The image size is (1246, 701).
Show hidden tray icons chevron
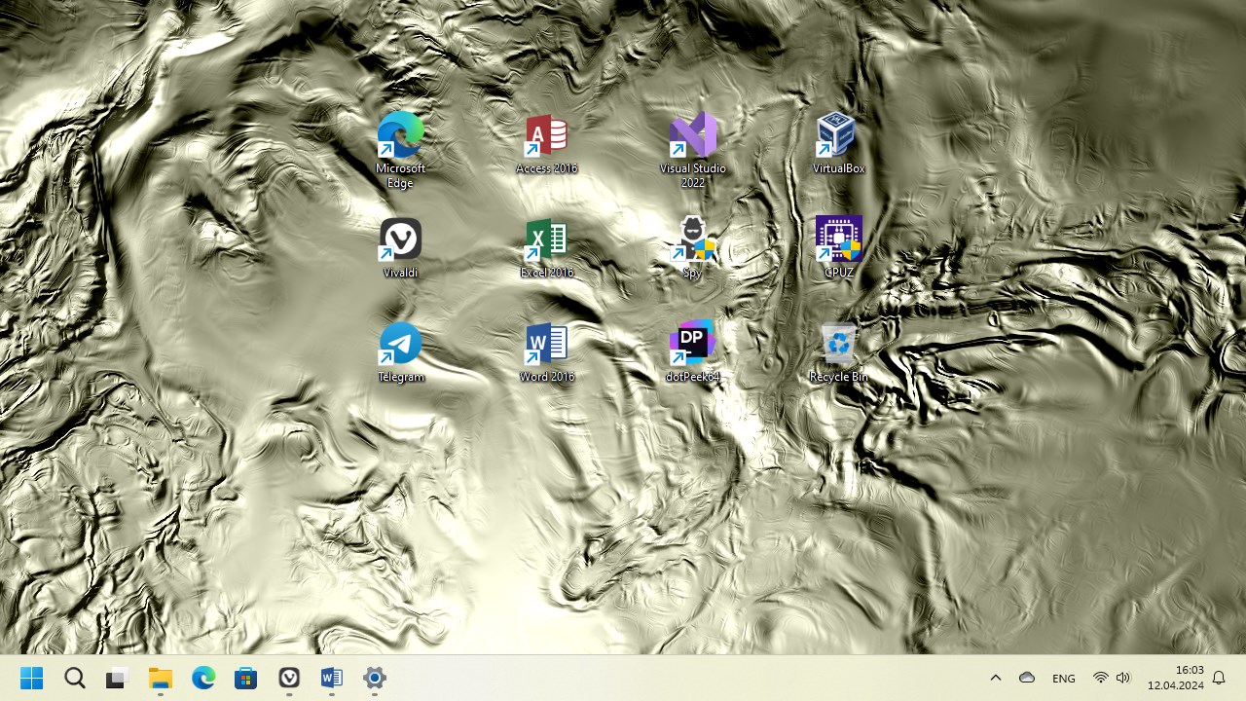[996, 679]
